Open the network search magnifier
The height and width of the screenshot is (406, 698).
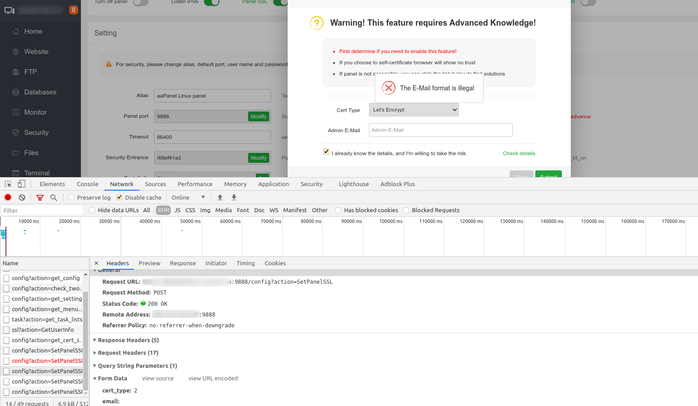(53, 197)
